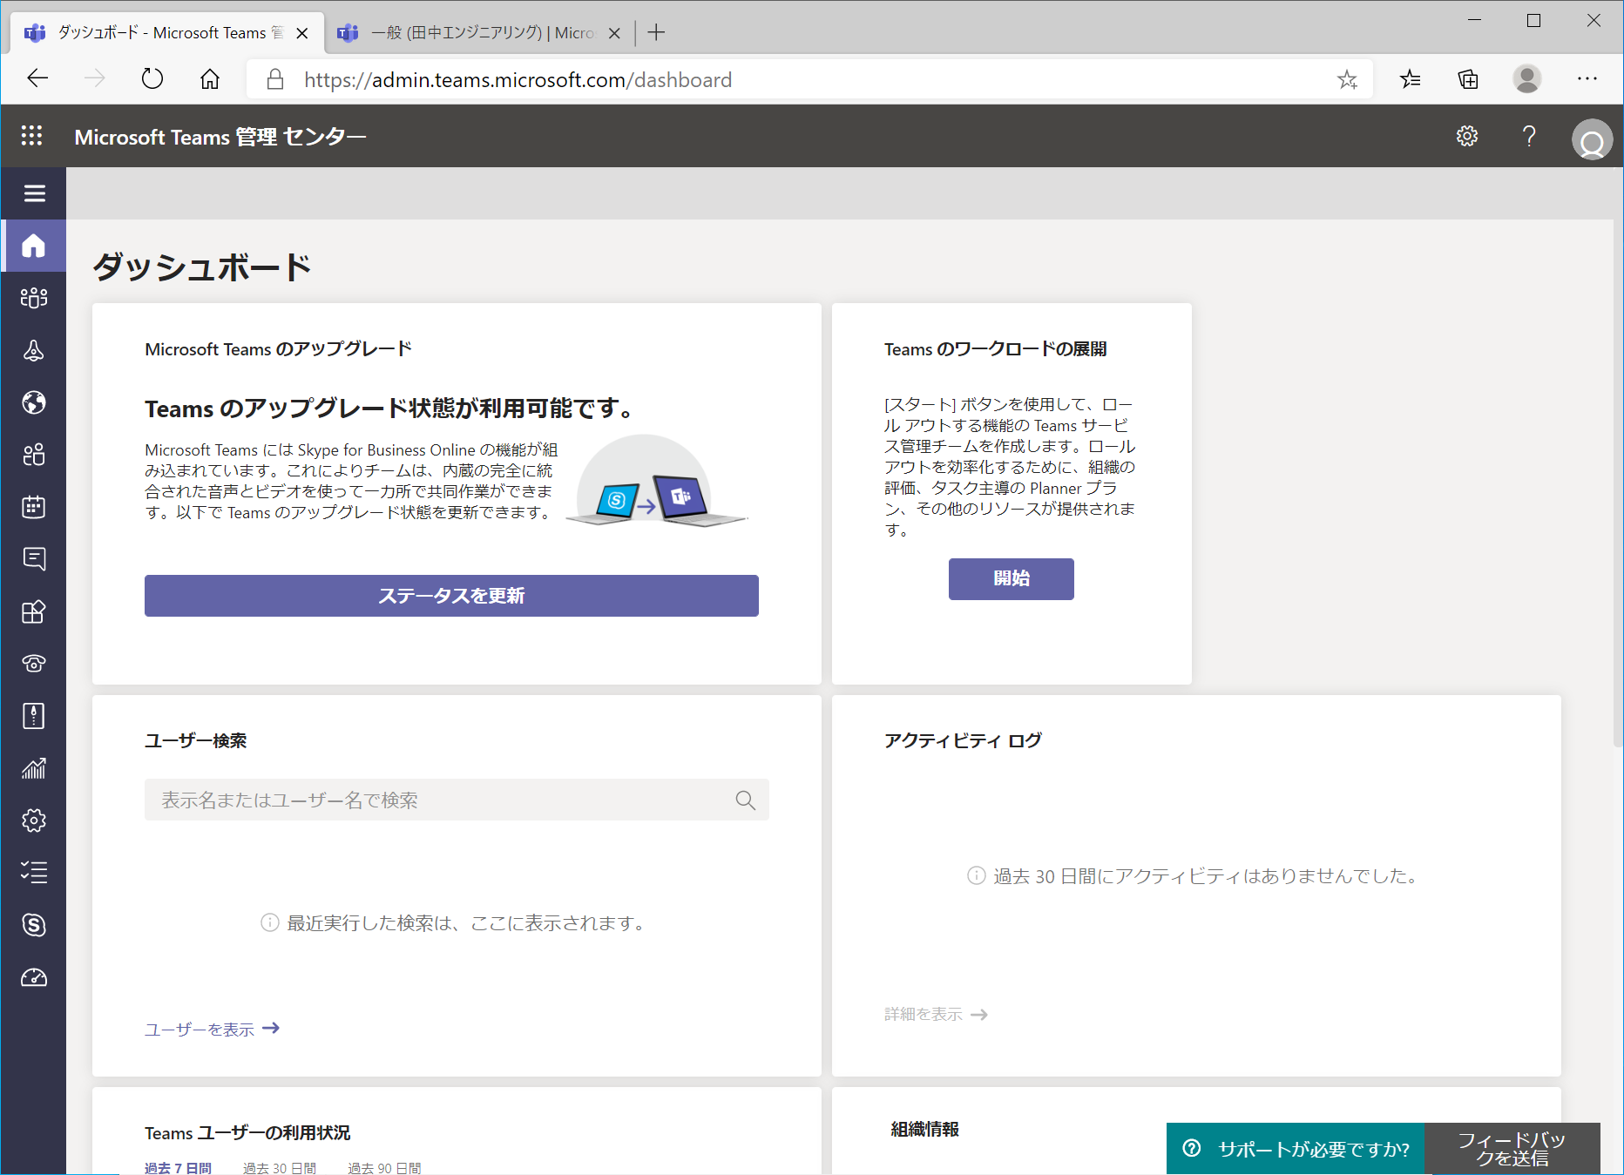Go to the browser home page
This screenshot has width=1624, height=1175.
point(210,79)
